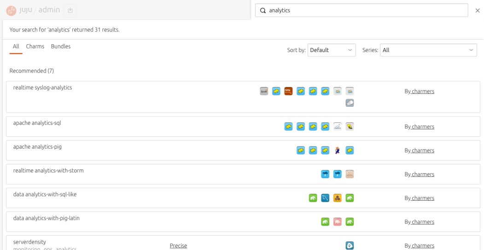Click the magnifying glass search icon
The image size is (484, 250).
pyautogui.click(x=263, y=10)
